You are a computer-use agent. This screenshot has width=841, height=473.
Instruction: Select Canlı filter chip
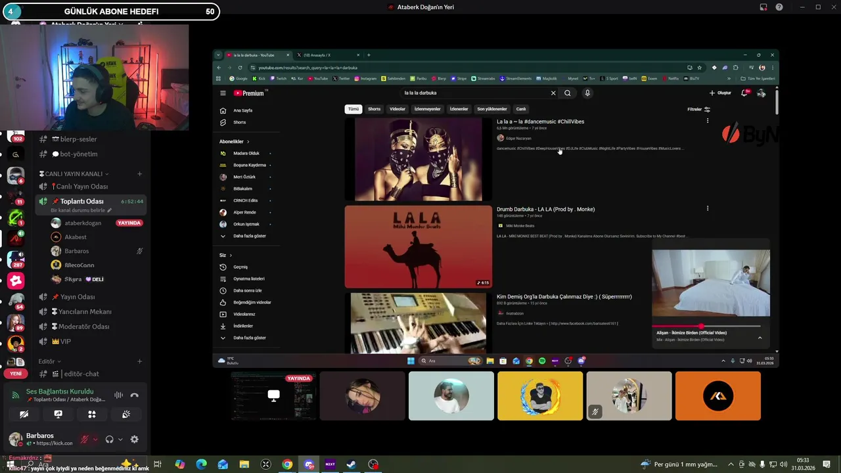tap(521, 109)
